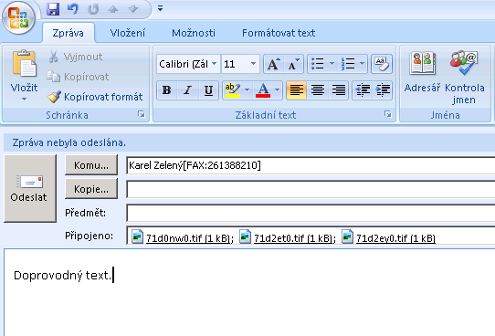Apply numbered list
The width and height of the screenshot is (495, 336).
[348, 64]
